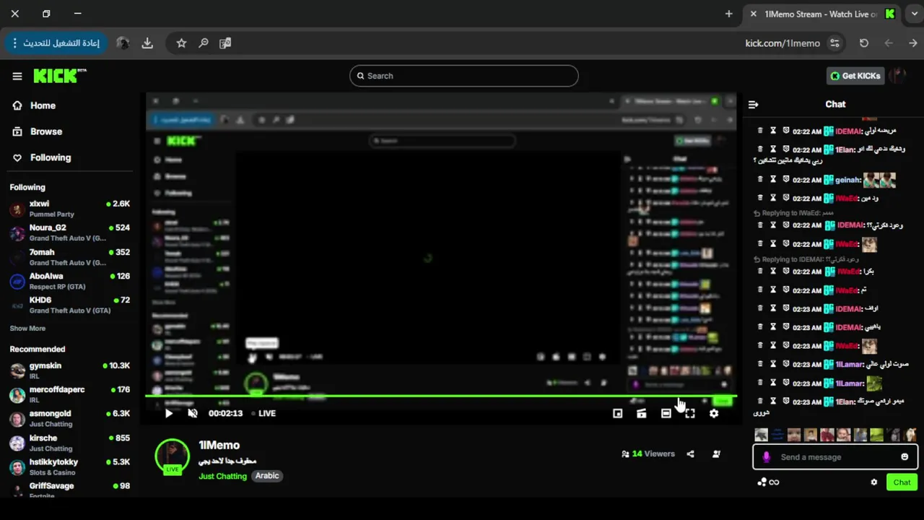
Task: Open player settings gear
Action: click(x=714, y=413)
